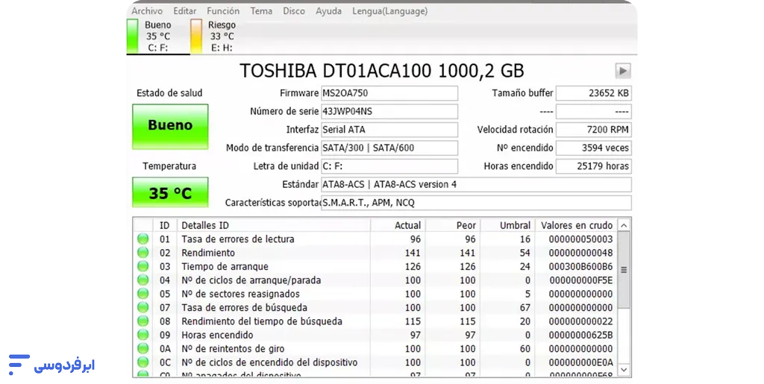Select the Tasa de errores de lectura row text

coord(238,239)
